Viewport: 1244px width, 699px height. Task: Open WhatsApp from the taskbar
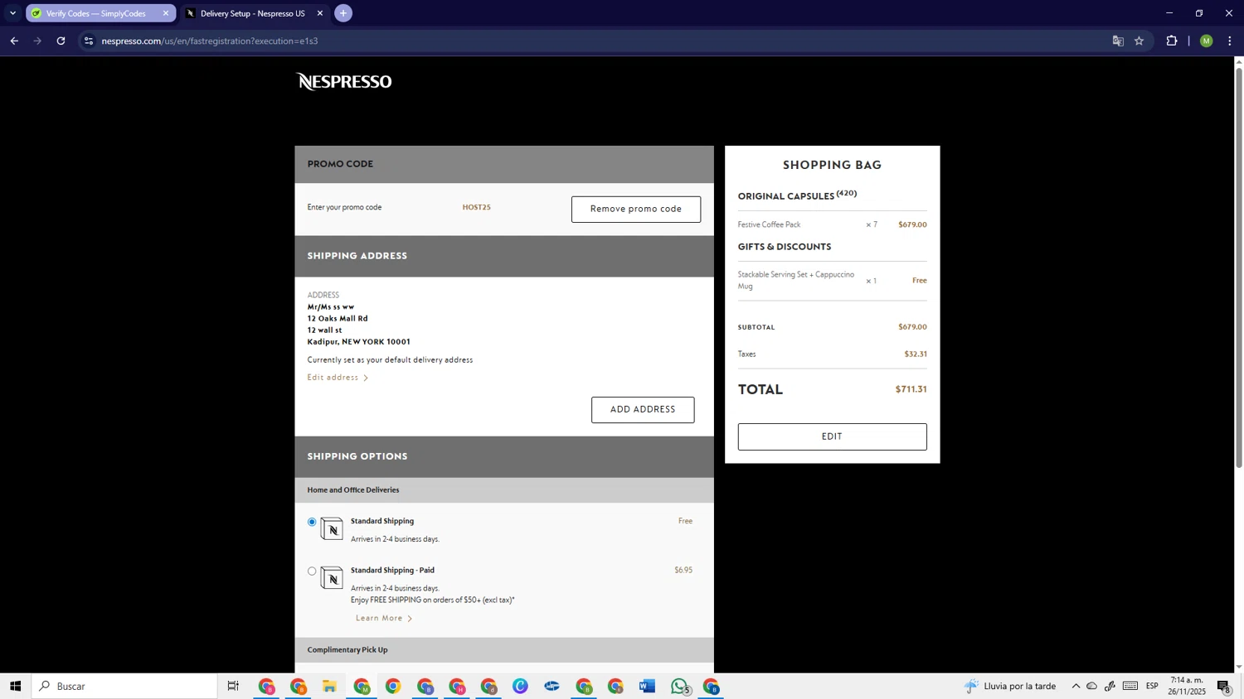[x=680, y=686]
